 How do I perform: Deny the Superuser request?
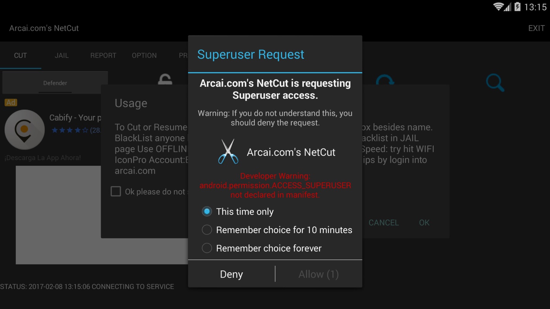pos(231,274)
